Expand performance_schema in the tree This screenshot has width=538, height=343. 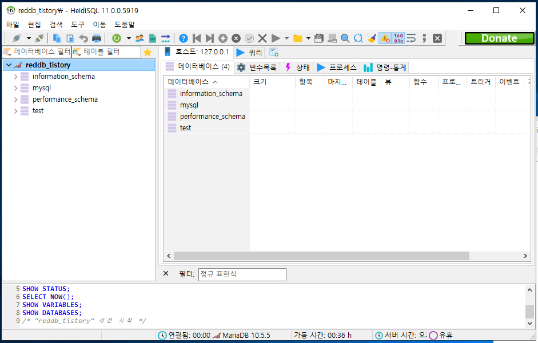tap(15, 99)
